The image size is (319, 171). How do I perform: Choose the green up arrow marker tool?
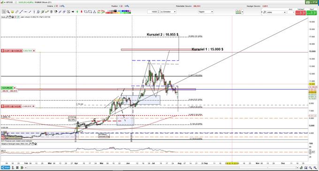coord(77,12)
